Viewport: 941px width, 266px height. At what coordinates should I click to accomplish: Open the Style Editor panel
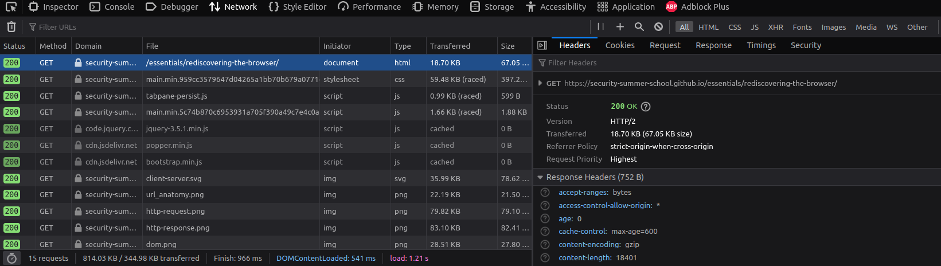298,7
